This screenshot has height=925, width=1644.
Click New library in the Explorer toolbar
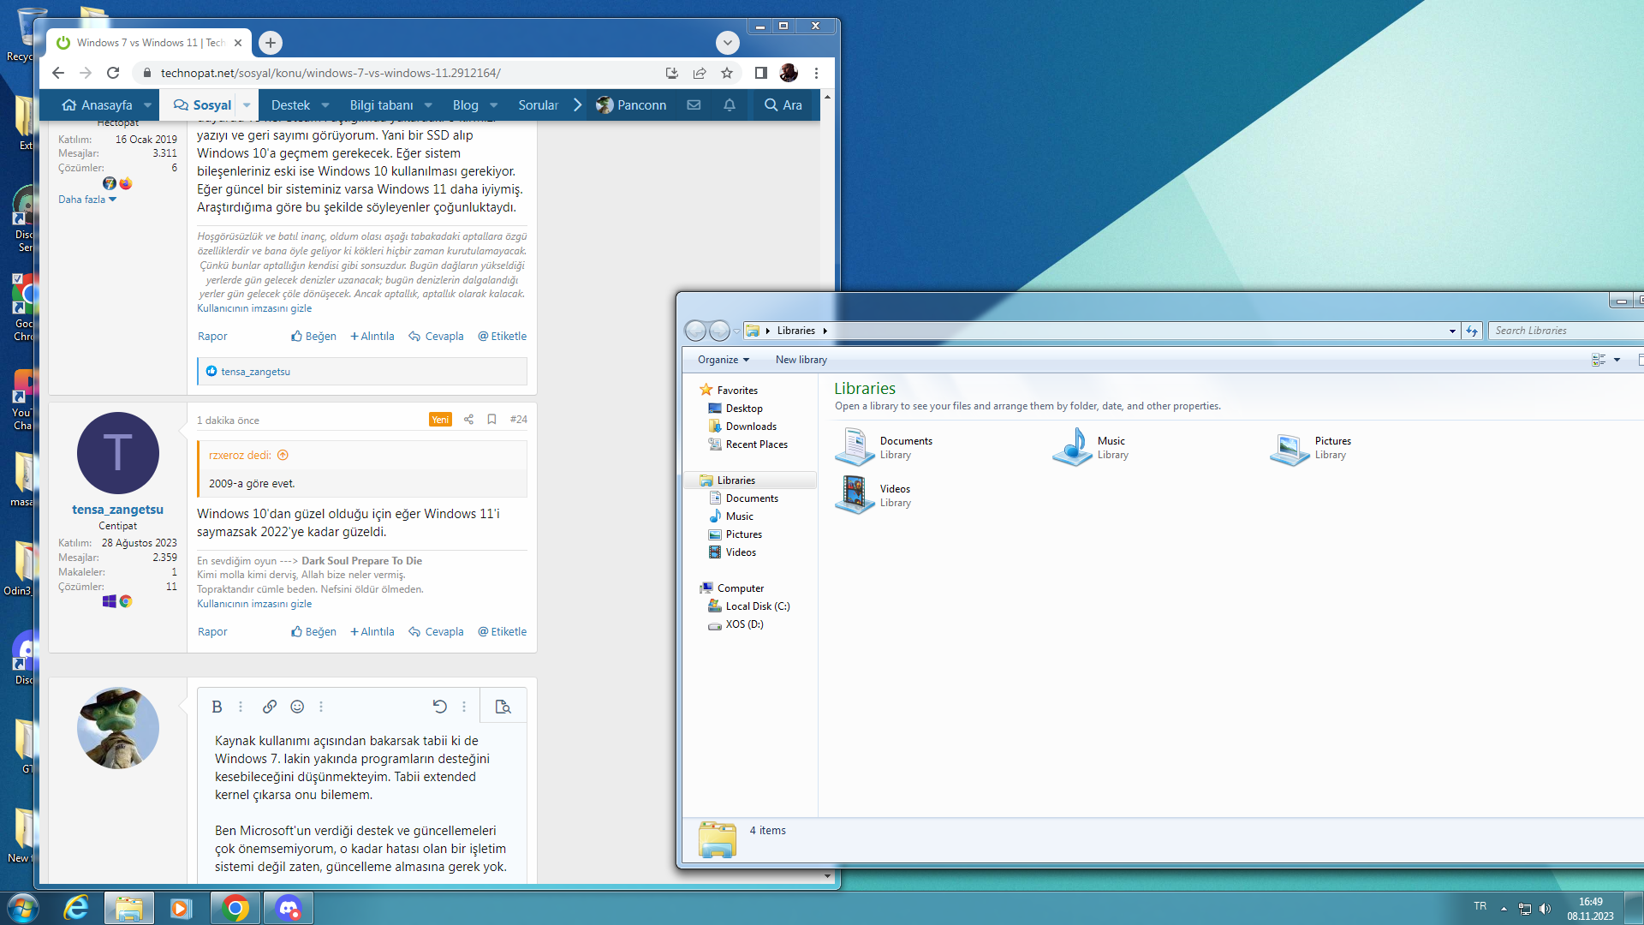pyautogui.click(x=801, y=360)
